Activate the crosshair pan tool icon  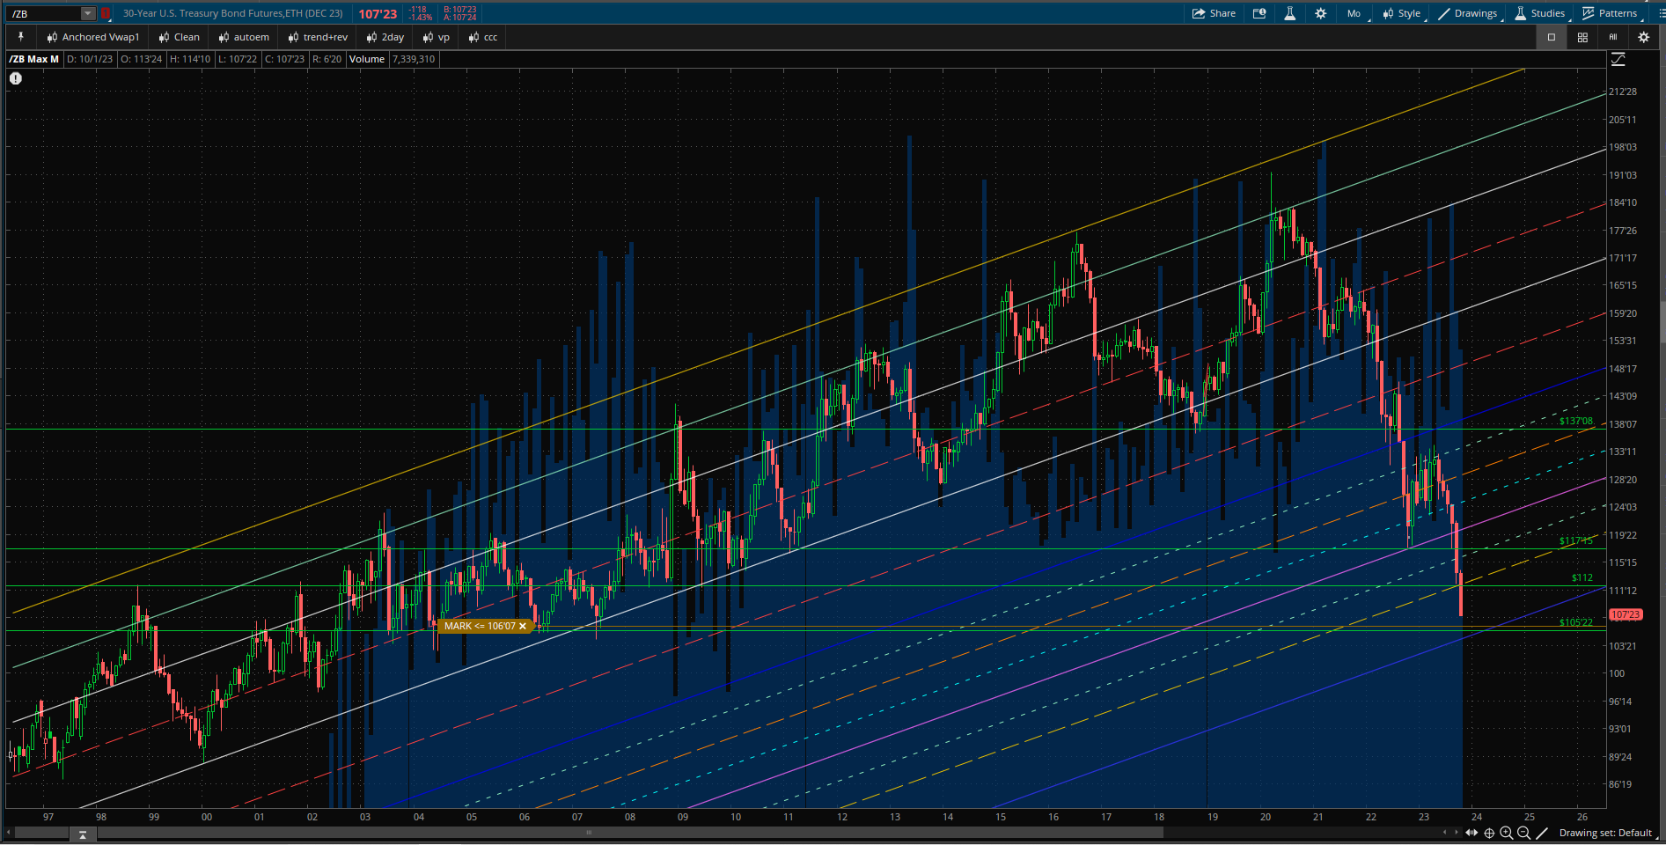point(1489,833)
